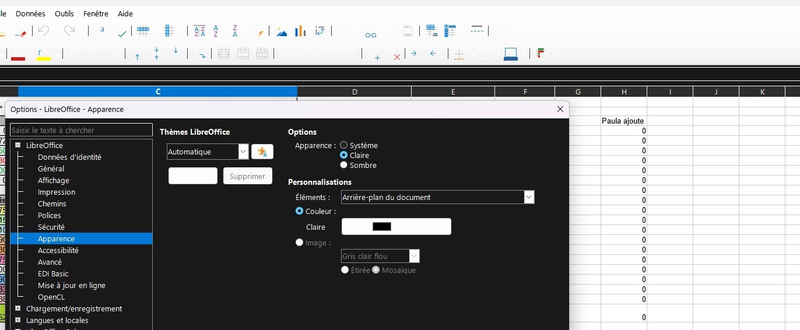This screenshot has height=330, width=800.
Task: Open the Automatique themes dropdown
Action: click(244, 152)
